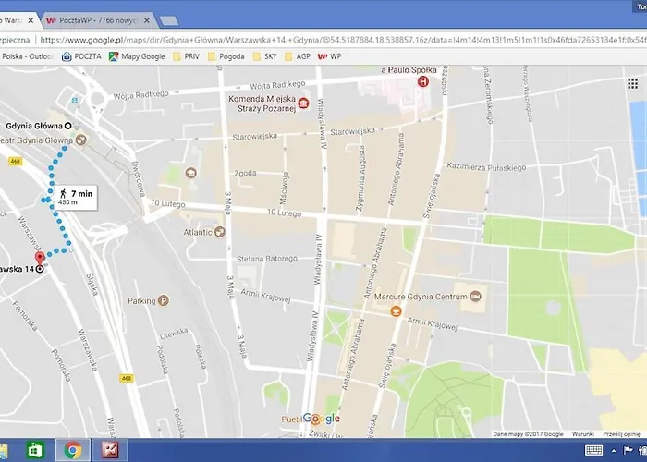Viewport: 647px width, 462px height.
Task: Open a new browser tab
Action: pos(168,19)
